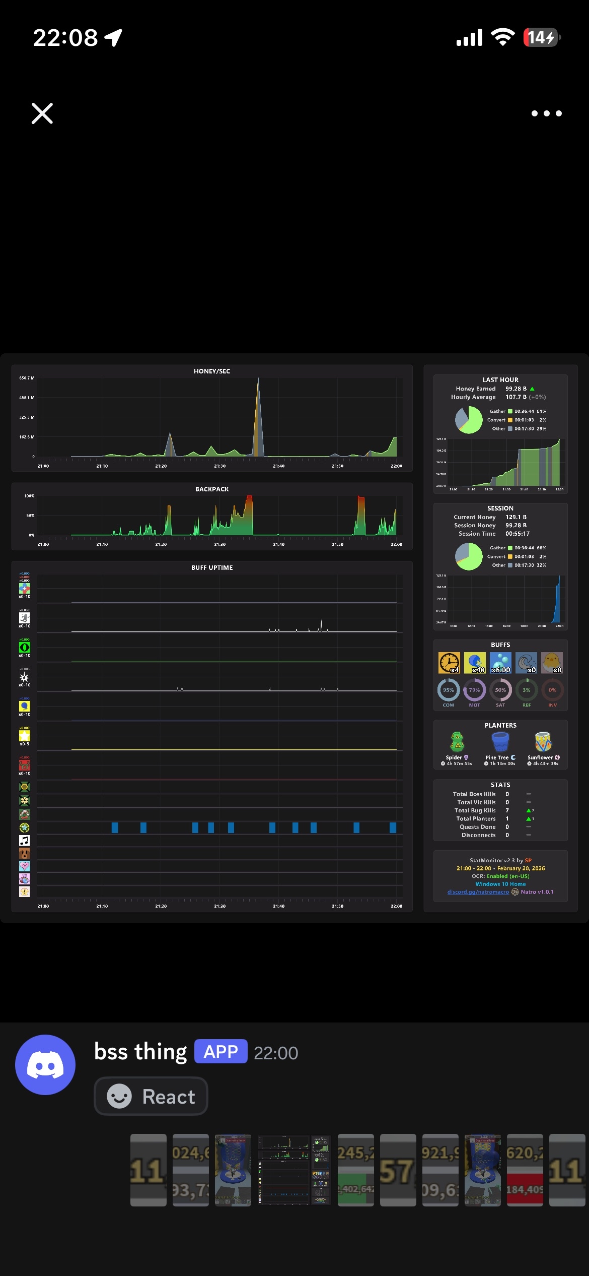
Task: Tap the bss thing Discord avatar
Action: click(45, 1064)
